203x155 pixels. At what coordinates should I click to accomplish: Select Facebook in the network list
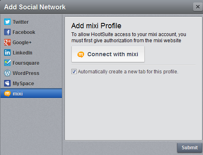(31, 32)
